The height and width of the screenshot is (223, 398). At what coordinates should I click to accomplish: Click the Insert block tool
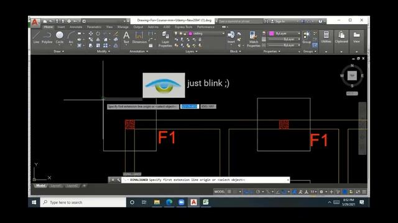(231, 37)
